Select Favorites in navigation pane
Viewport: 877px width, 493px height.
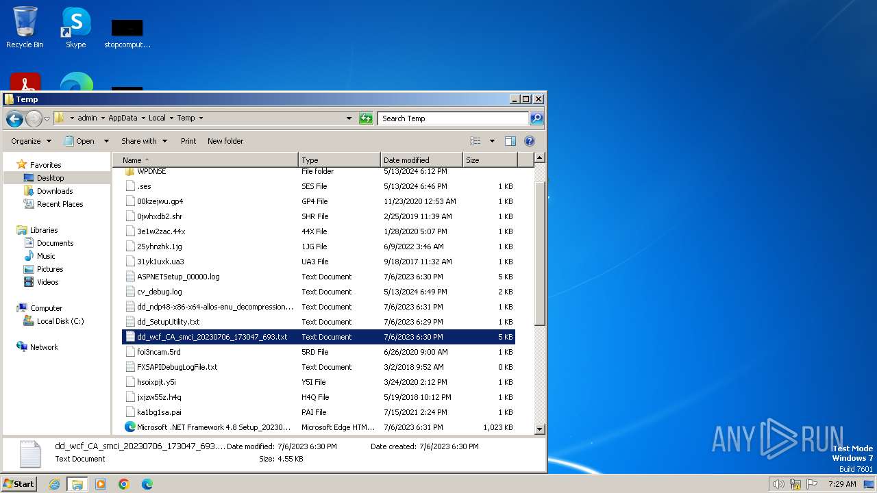tap(45, 165)
